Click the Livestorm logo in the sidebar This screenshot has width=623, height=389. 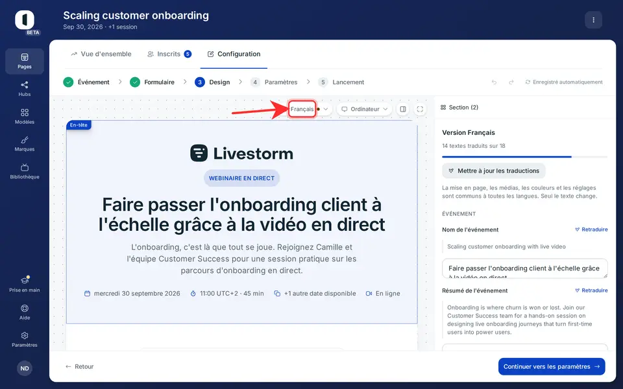click(25, 20)
